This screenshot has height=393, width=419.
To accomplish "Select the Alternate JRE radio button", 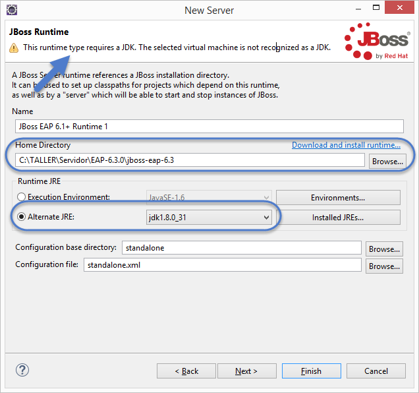I will pyautogui.click(x=21, y=217).
